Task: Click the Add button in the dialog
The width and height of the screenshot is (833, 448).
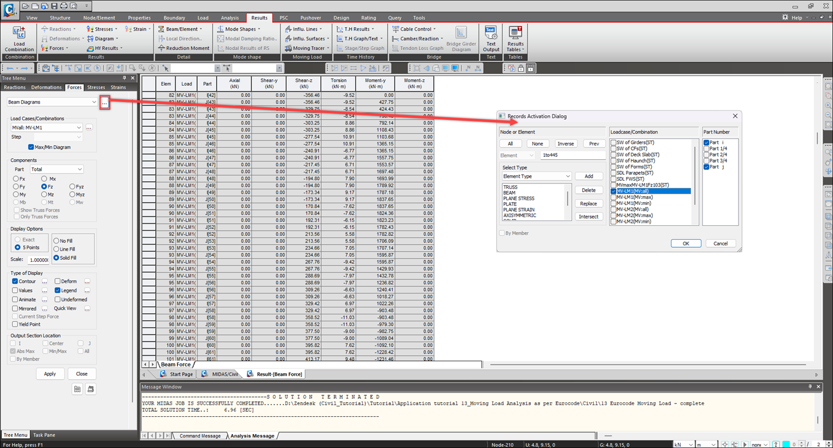Action: click(x=589, y=176)
